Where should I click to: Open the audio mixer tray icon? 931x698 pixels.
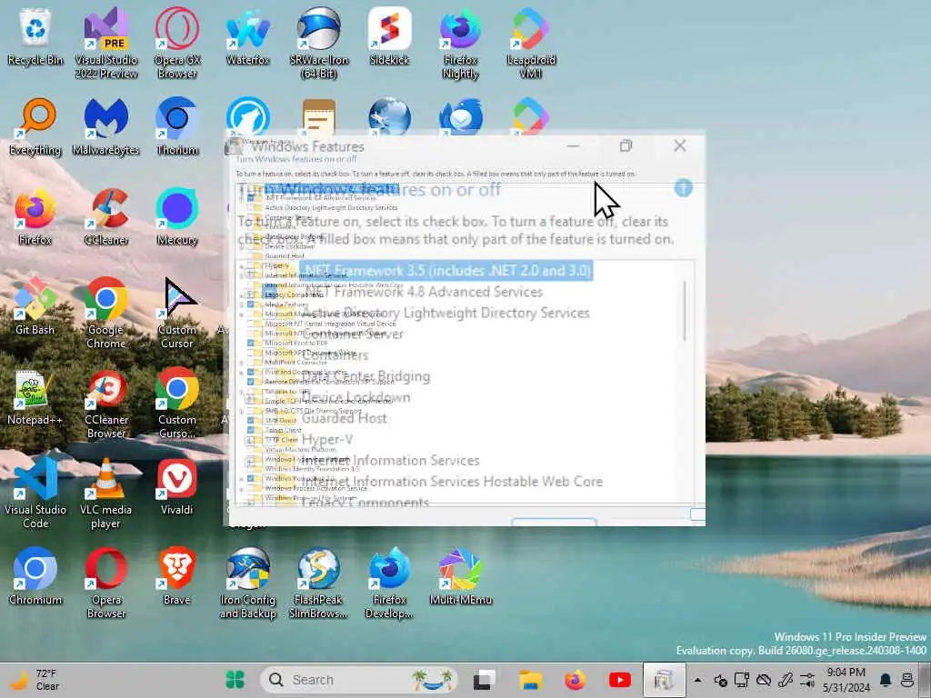click(x=807, y=680)
